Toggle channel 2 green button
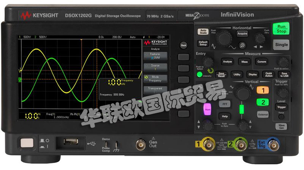The height and width of the screenshot is (170, 304). tap(263, 102)
